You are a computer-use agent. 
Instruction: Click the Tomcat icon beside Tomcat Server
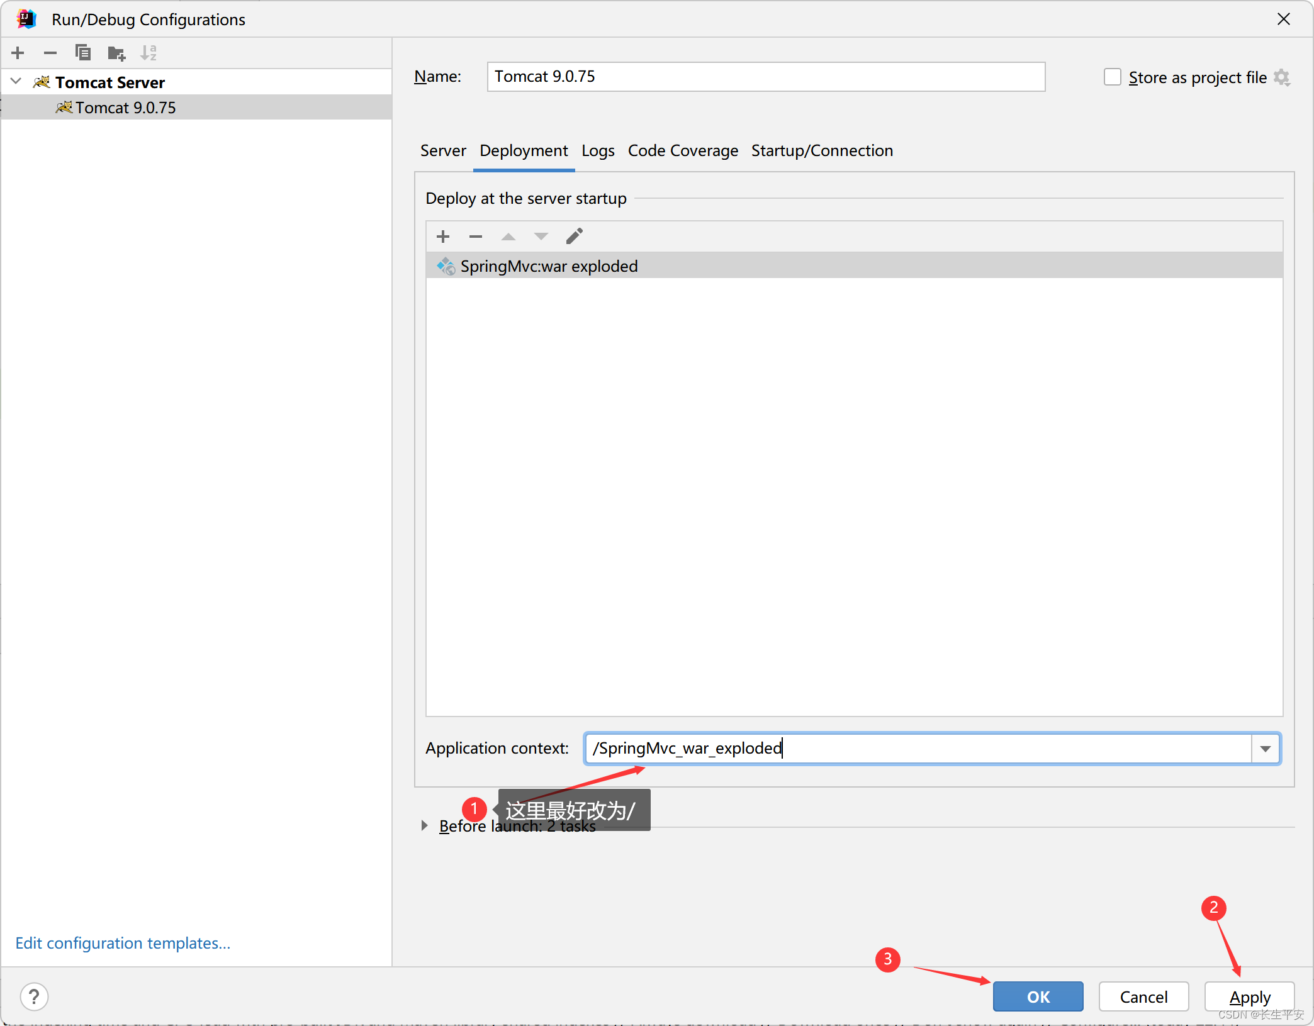point(42,82)
